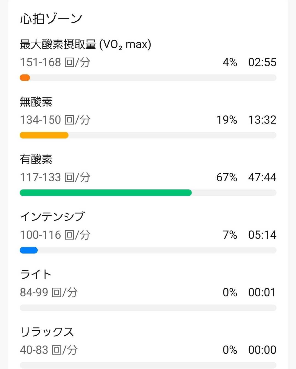
Task: Select the 有酸素 zone label
Action: [36, 159]
